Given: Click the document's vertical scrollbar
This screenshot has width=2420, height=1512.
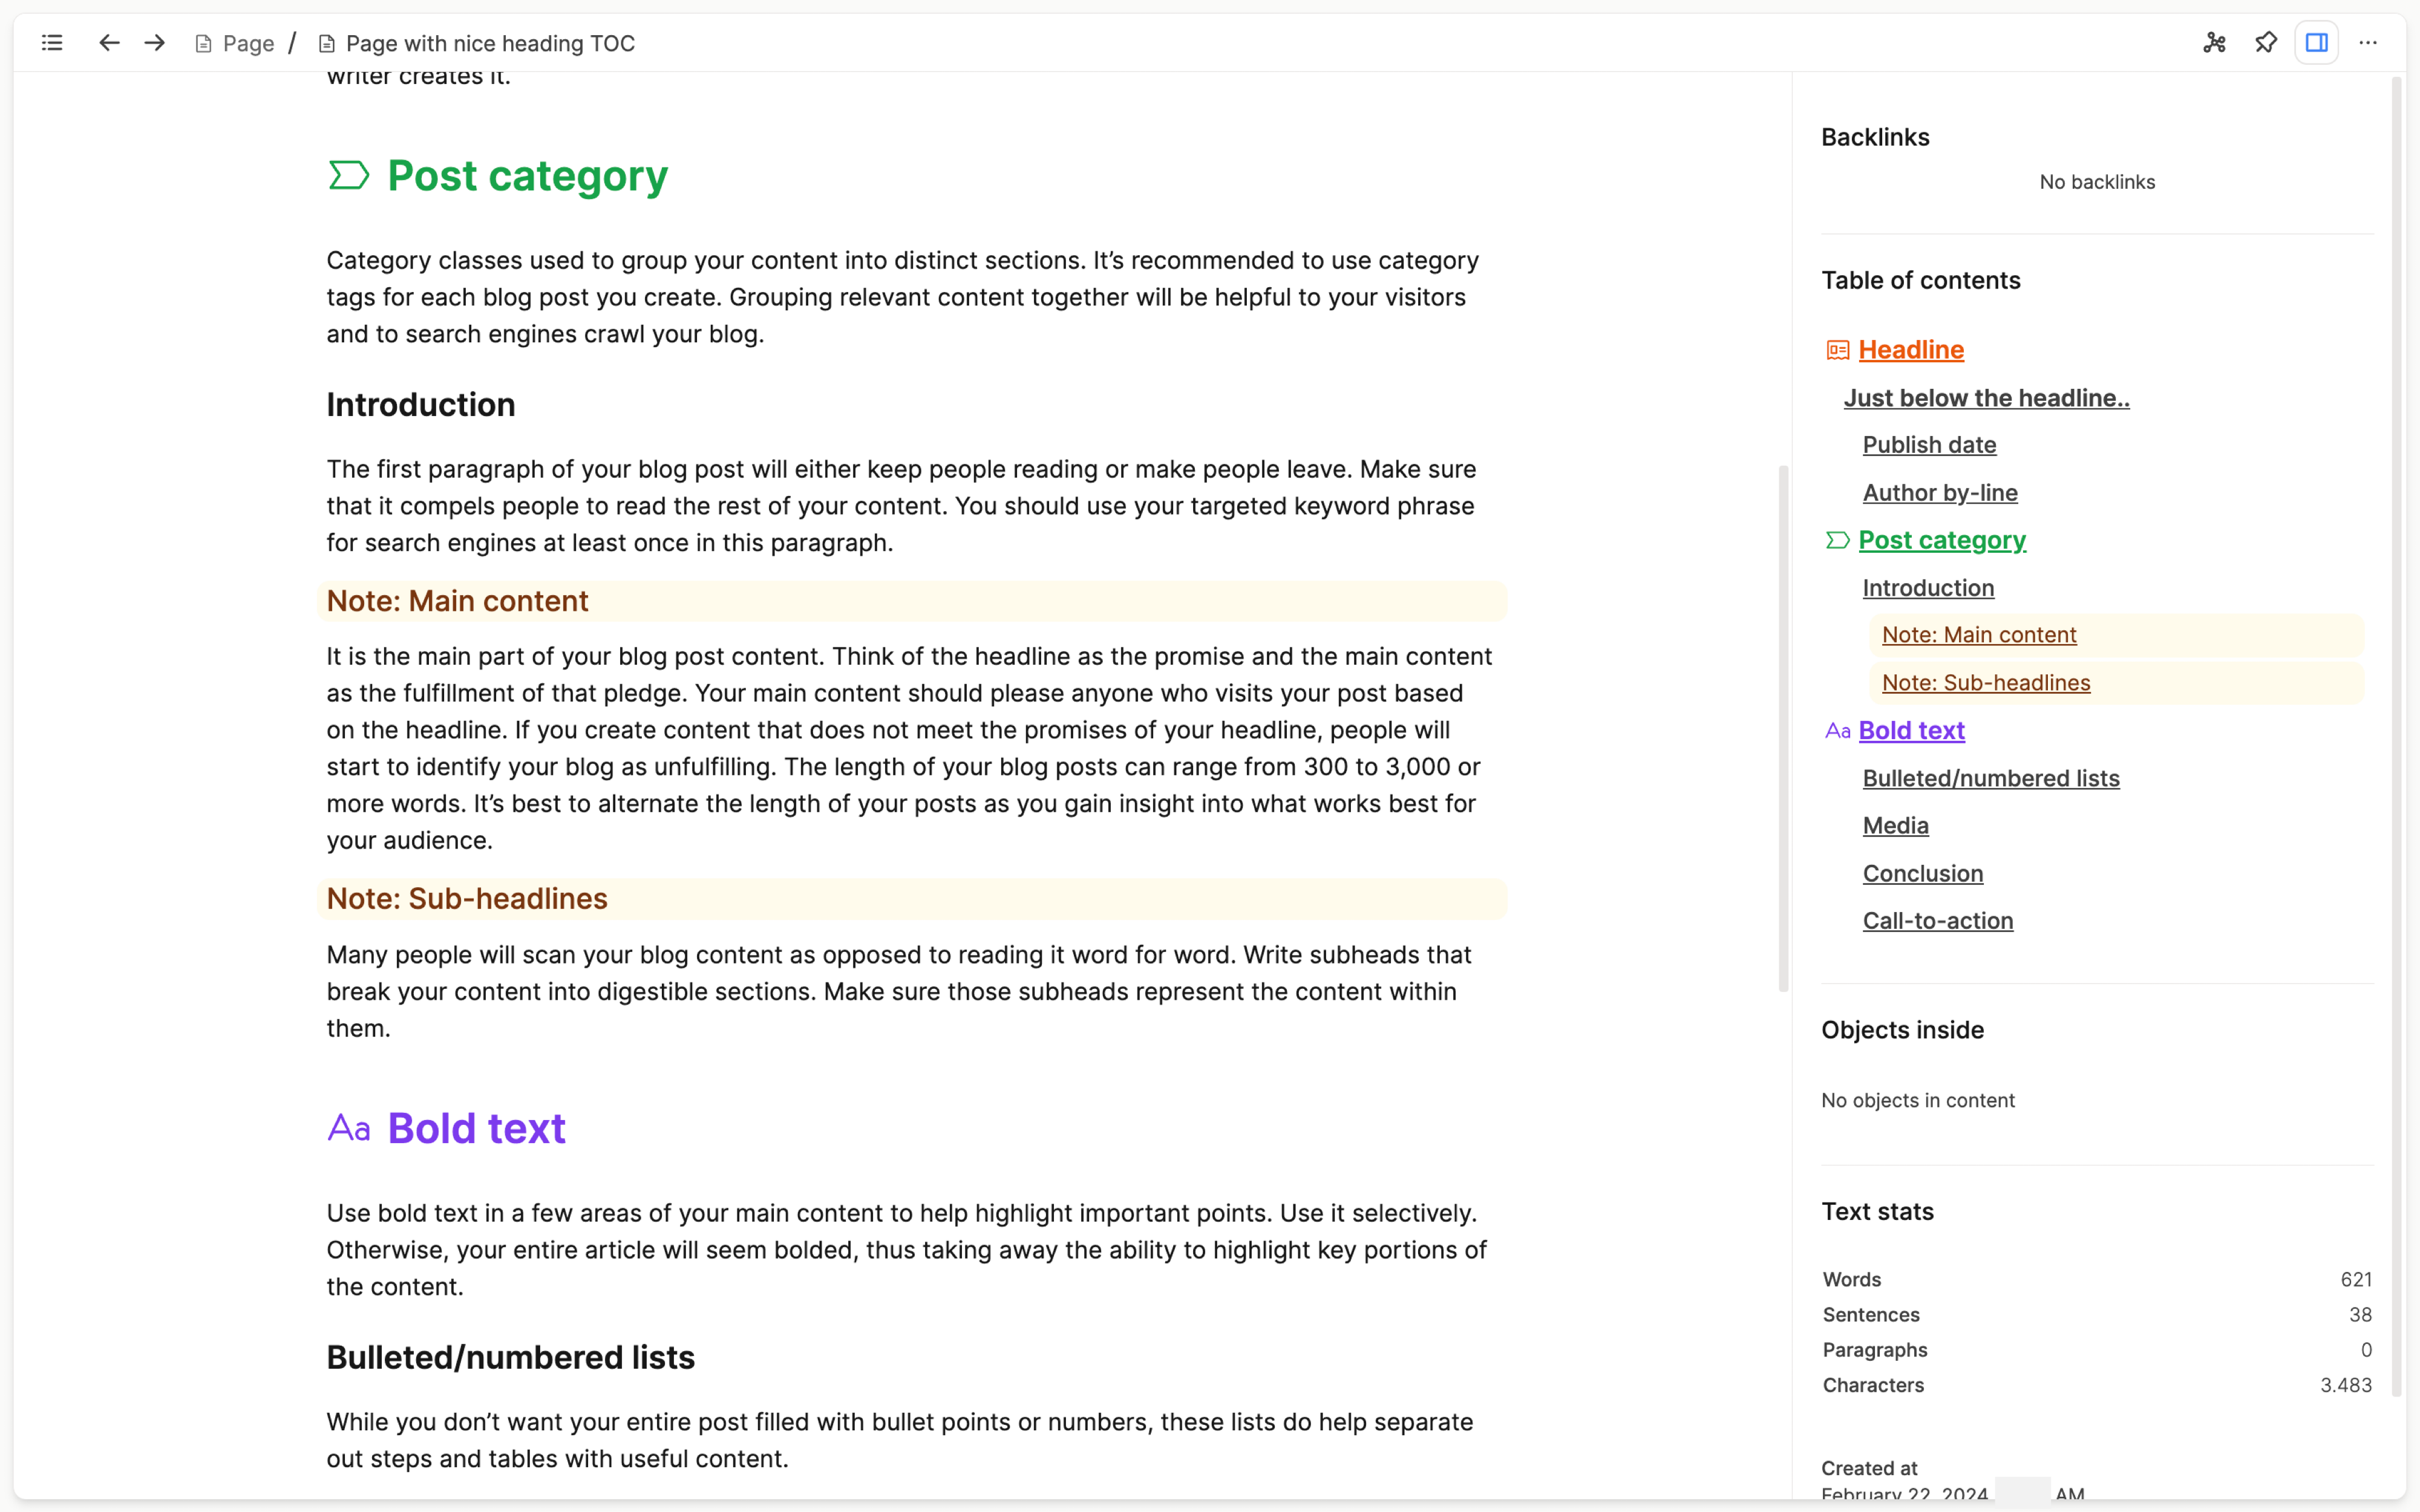Looking at the screenshot, I should pyautogui.click(x=1783, y=728).
